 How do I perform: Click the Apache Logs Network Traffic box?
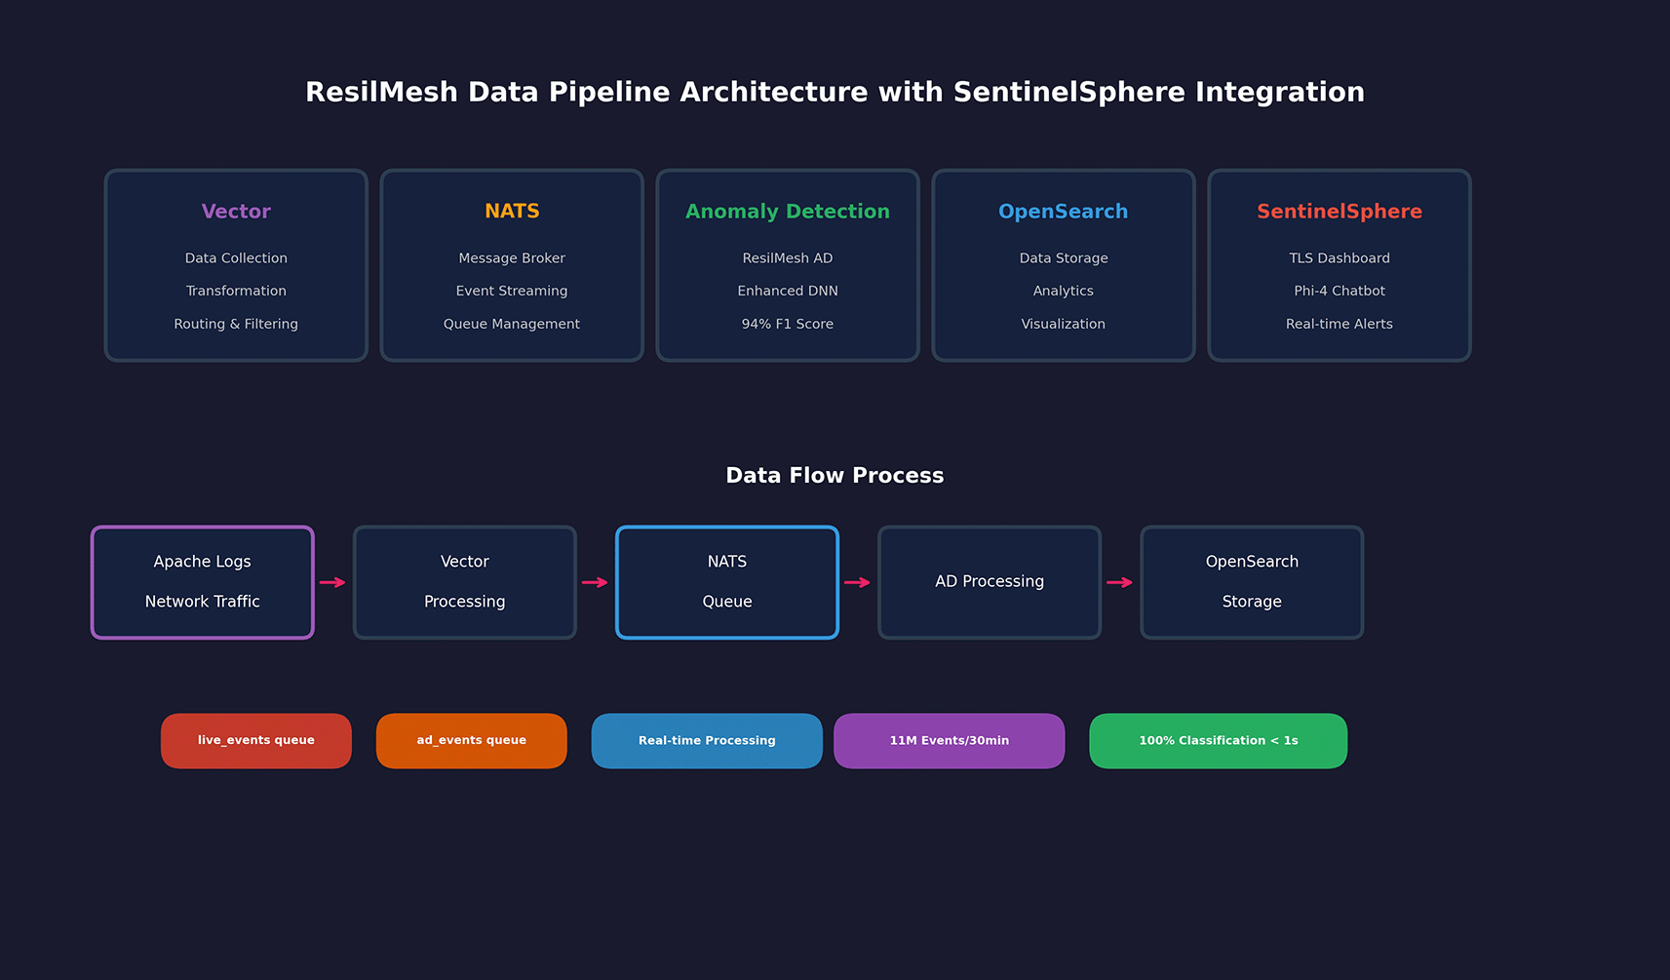coord(203,582)
